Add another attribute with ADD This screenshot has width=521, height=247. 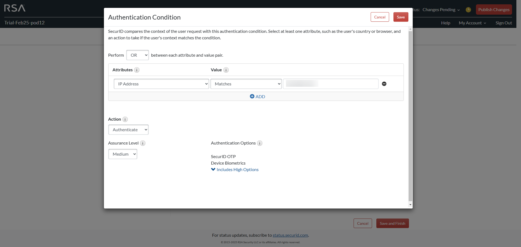tap(257, 97)
